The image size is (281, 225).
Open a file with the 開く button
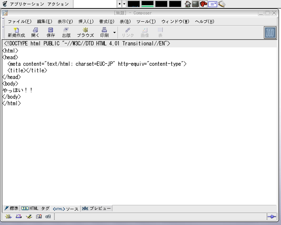35,33
